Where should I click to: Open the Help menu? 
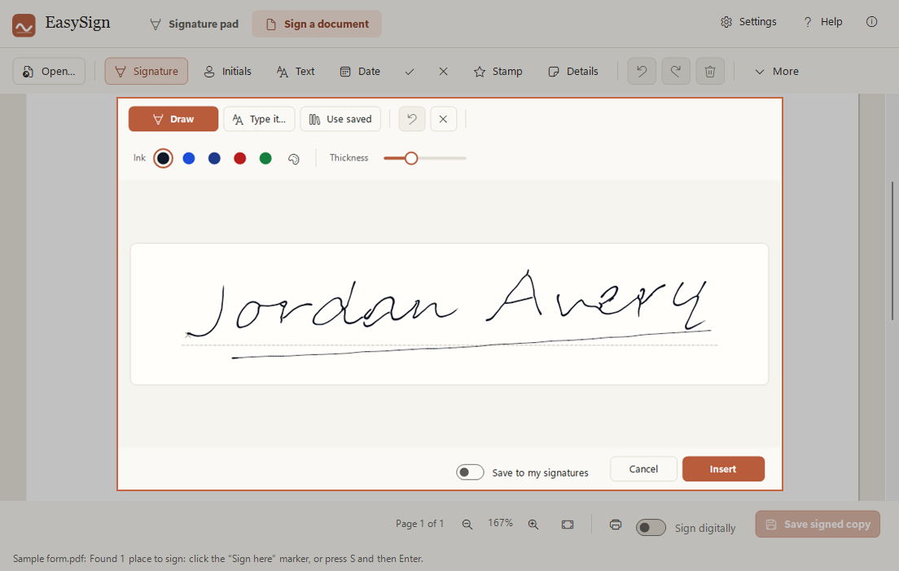(x=822, y=22)
